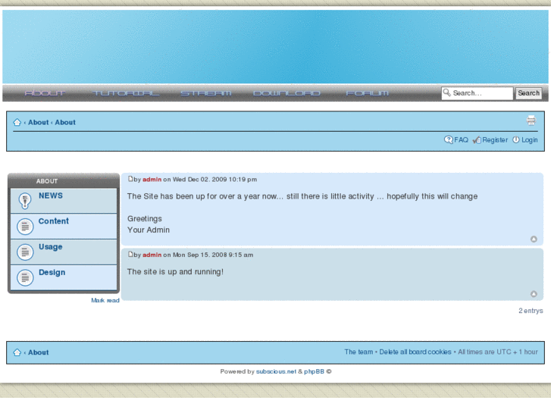This screenshot has width=551, height=413.
Task: Click the Login link
Action: tap(529, 140)
